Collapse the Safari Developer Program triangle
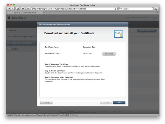 9,36
